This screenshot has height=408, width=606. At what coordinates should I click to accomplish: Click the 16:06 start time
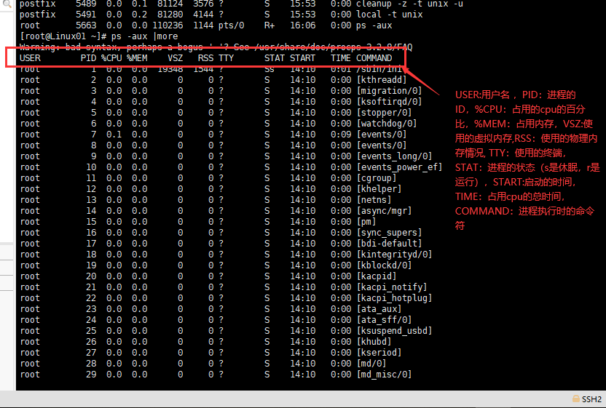tap(302, 25)
